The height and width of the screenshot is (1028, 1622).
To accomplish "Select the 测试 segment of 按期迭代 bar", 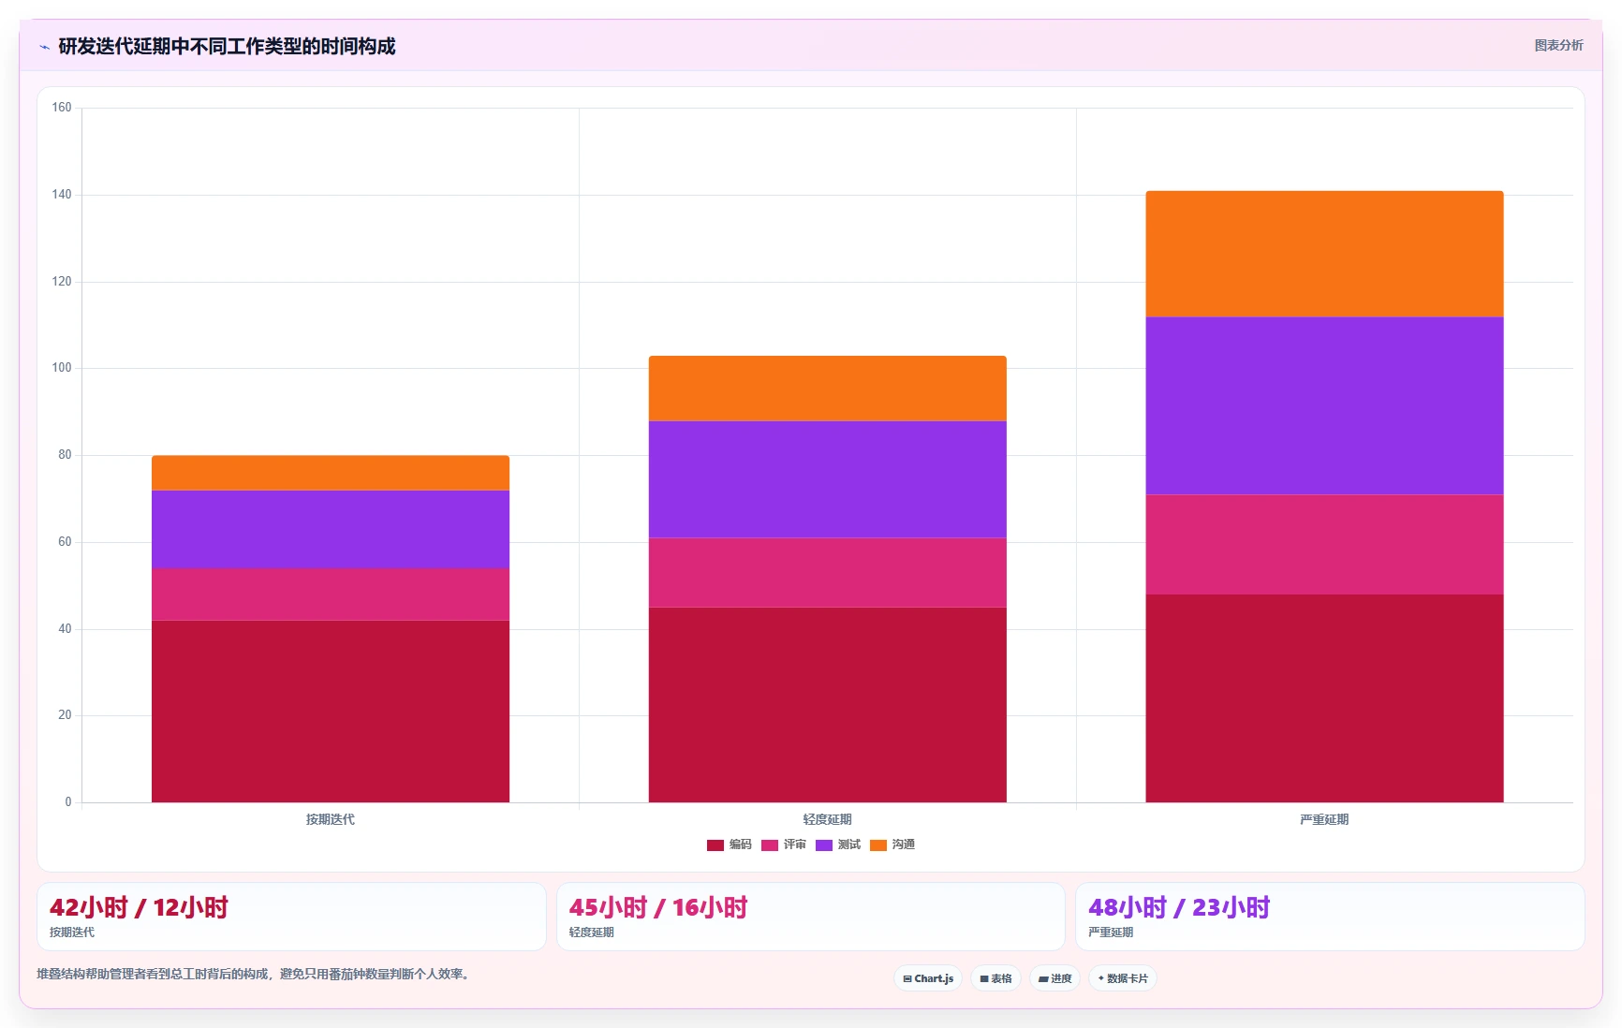I will coord(331,529).
